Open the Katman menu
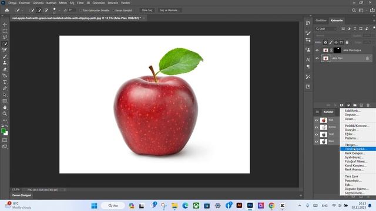376x211 pixels. point(51,3)
